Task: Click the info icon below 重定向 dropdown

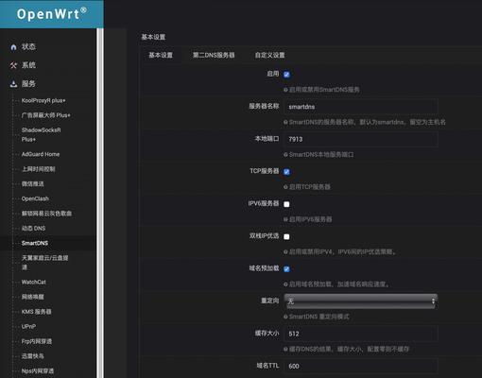Action: tap(285, 317)
